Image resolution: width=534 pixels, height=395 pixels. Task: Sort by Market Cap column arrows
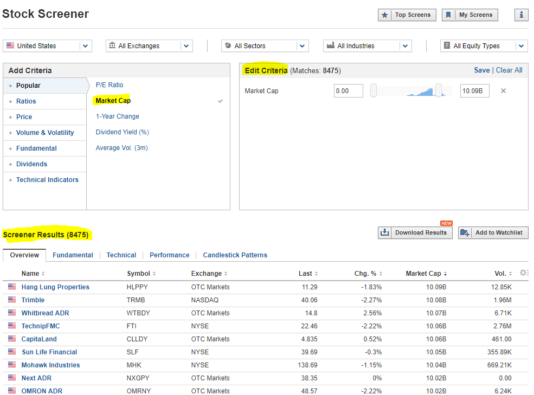point(445,274)
